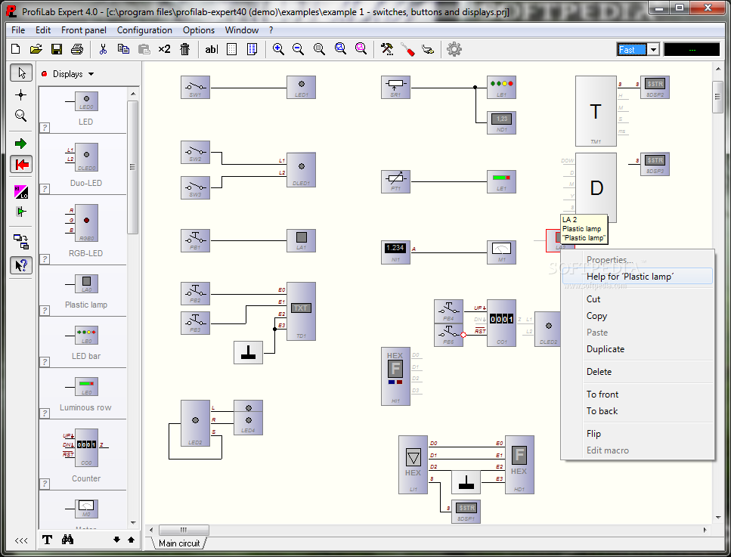This screenshot has width=731, height=557.
Task: Open the Options menu
Action: (x=199, y=29)
